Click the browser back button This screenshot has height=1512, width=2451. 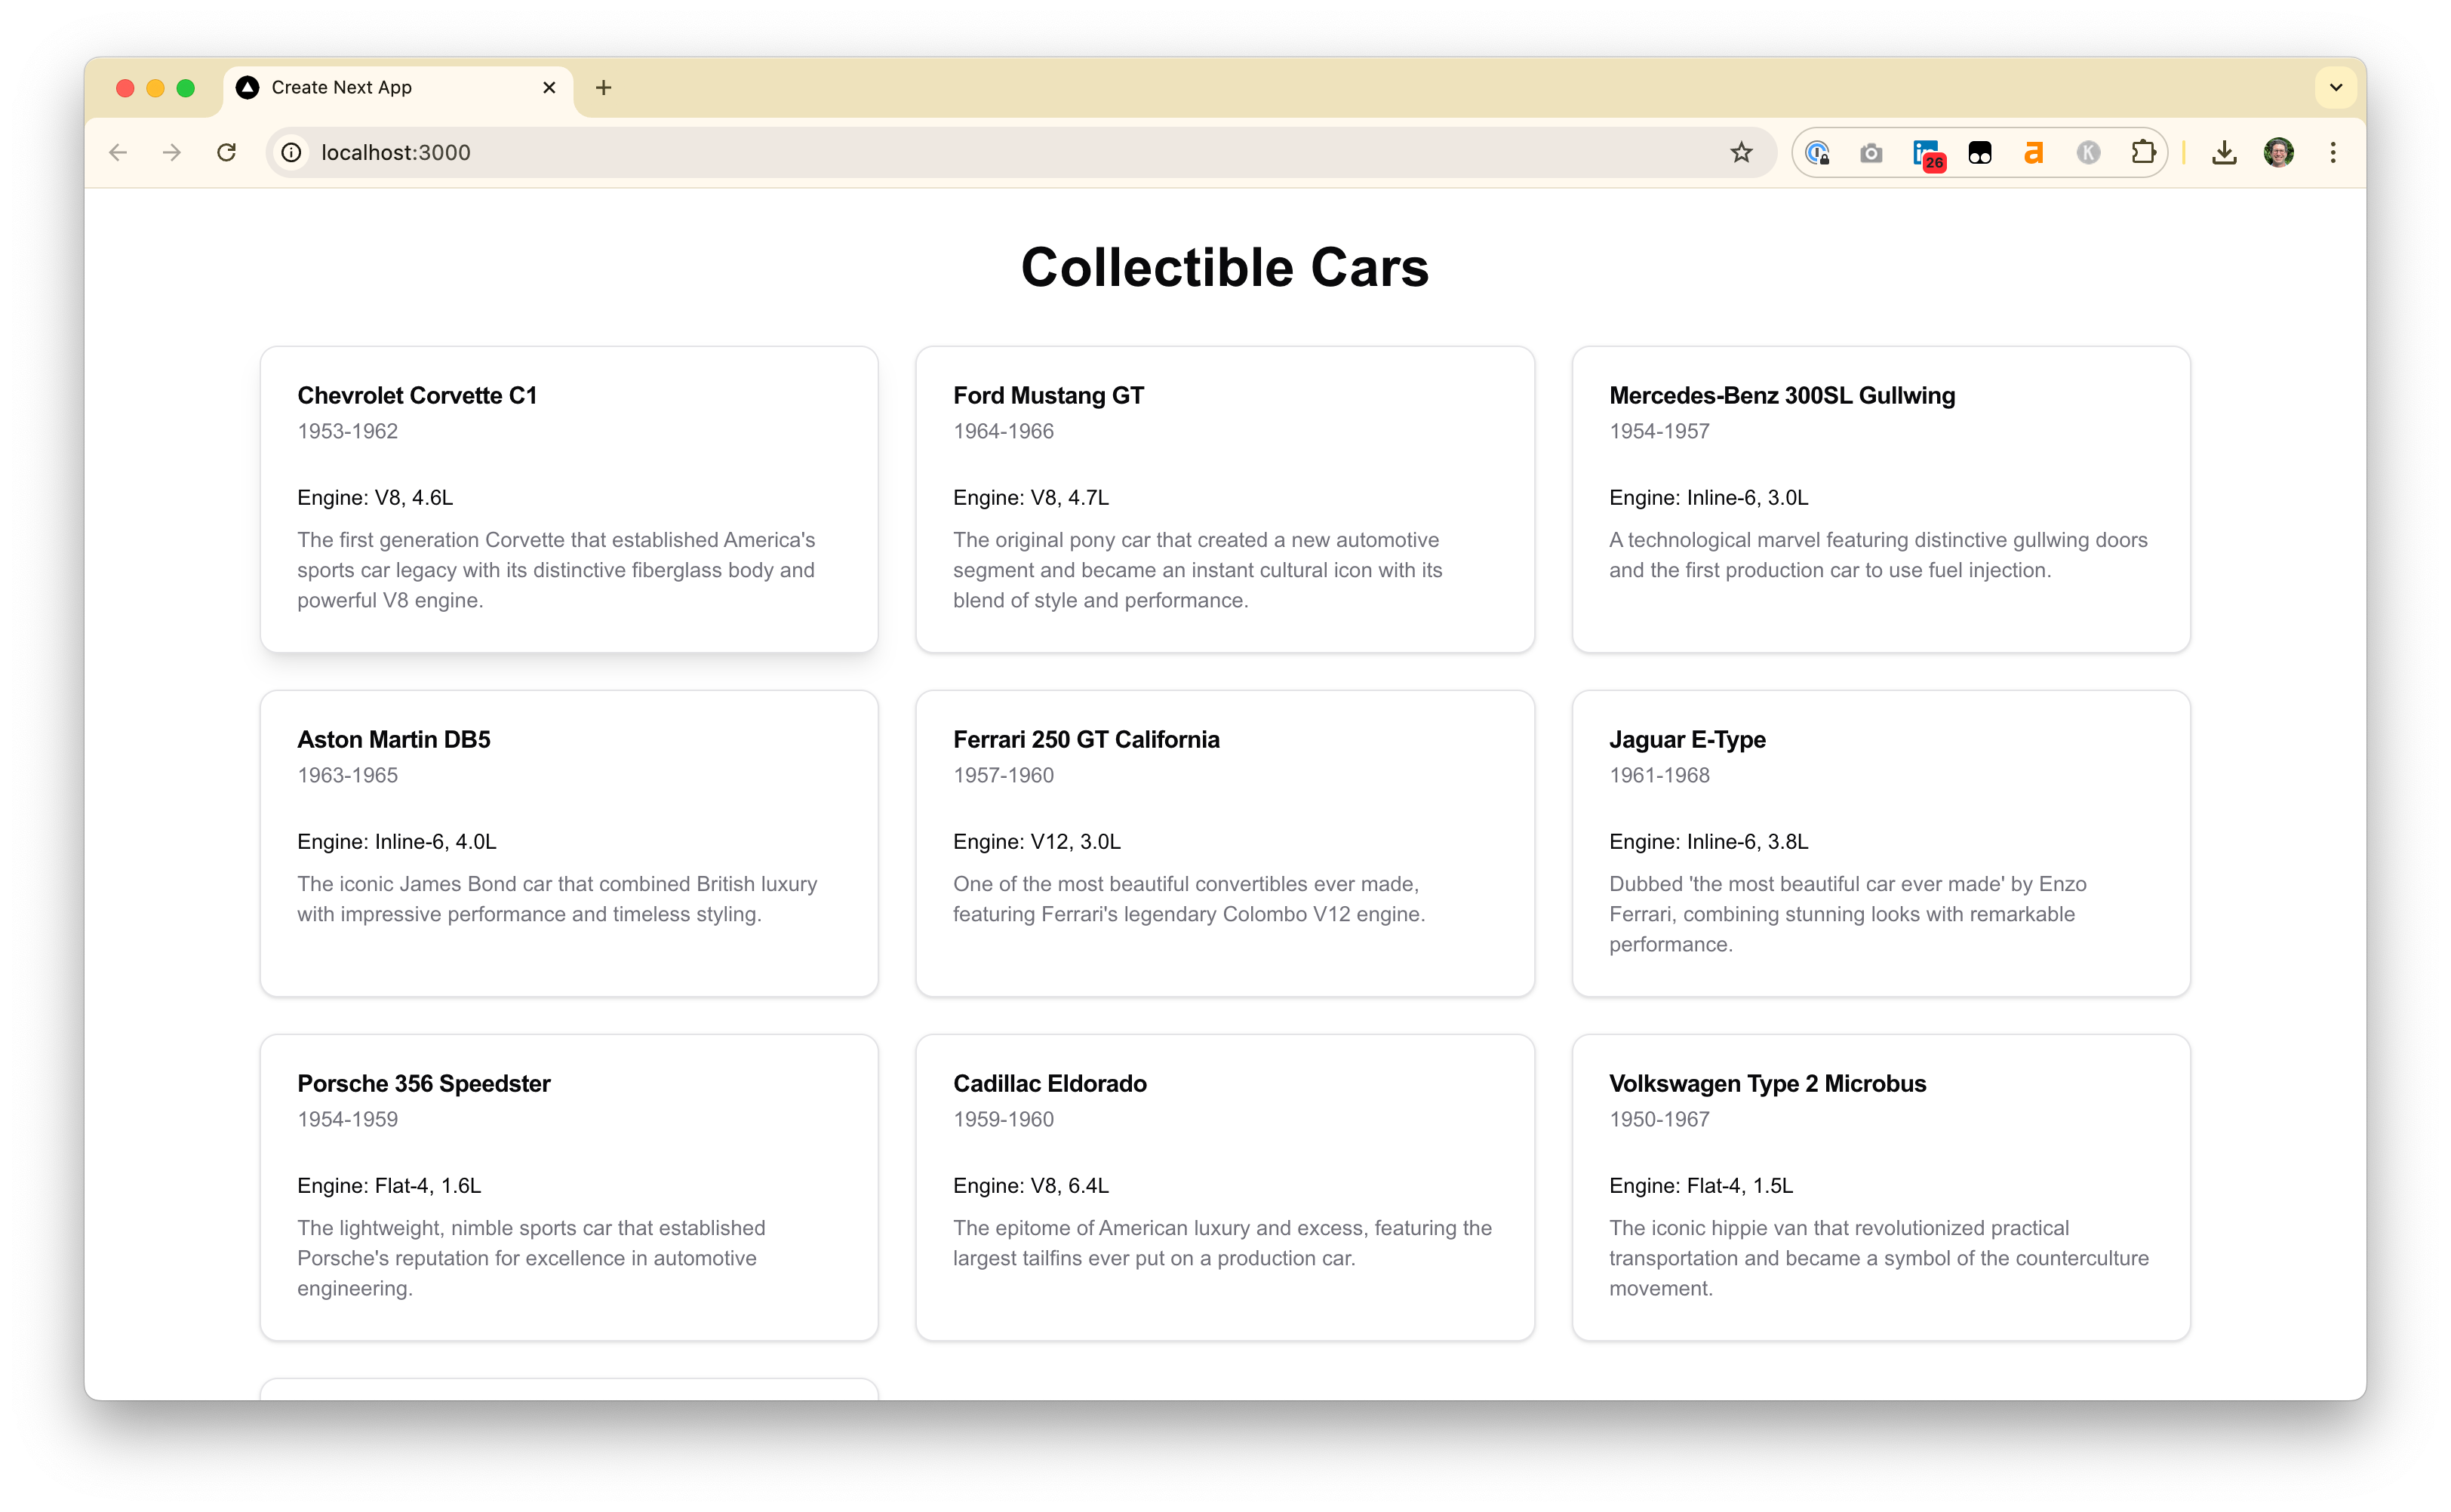point(118,152)
